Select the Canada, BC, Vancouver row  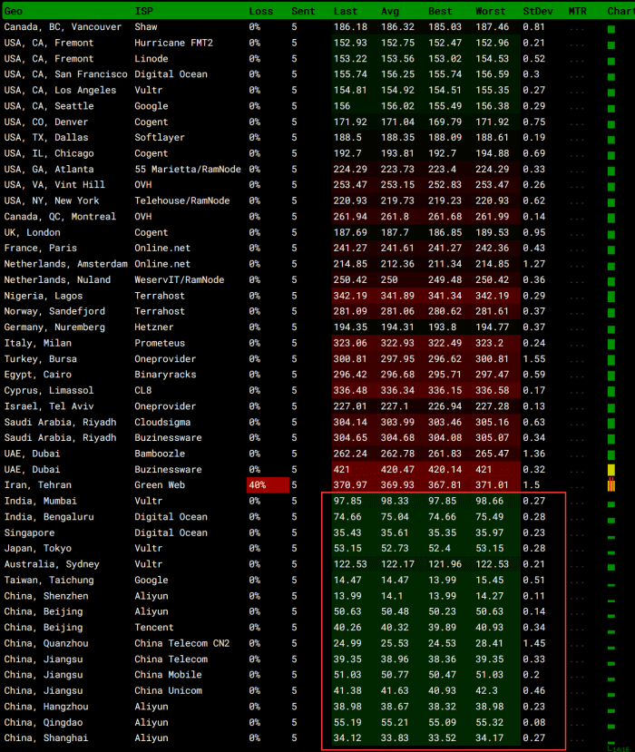(x=317, y=27)
